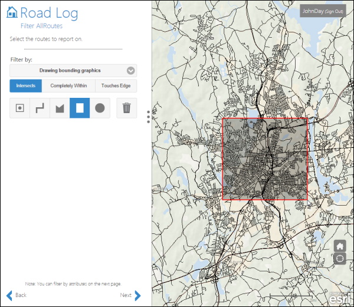This screenshot has width=354, height=307.
Task: Choose the polyline drawing tool
Action: [x=40, y=108]
